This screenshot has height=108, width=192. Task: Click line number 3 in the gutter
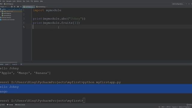(x=24, y=19)
